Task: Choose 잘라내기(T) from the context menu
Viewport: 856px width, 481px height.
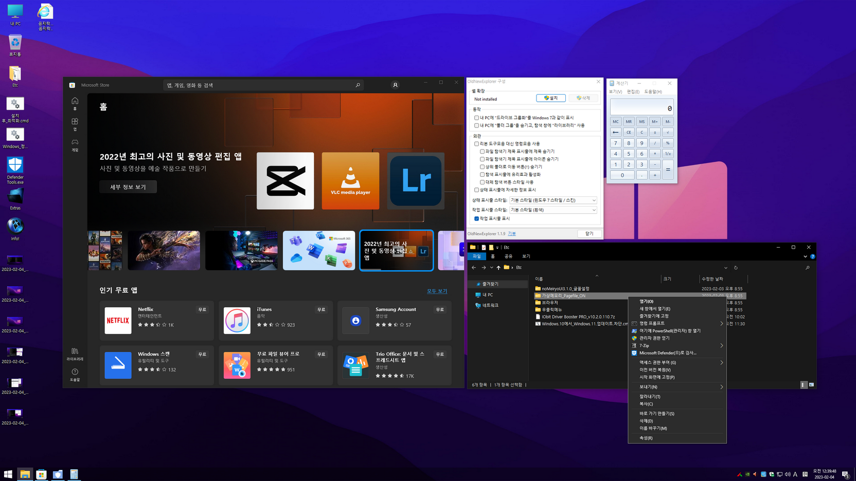Action: pyautogui.click(x=677, y=397)
